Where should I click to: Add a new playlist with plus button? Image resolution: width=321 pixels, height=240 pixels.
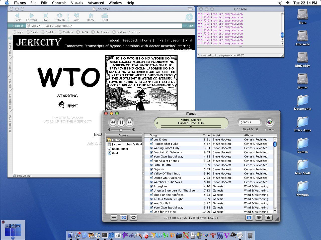click(114, 217)
